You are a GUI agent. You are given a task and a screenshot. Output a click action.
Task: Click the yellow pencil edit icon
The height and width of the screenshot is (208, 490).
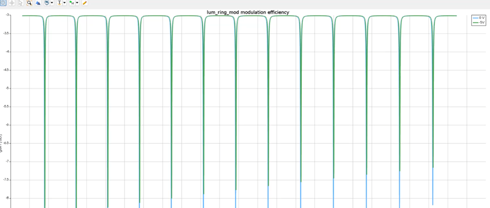(x=85, y=3)
